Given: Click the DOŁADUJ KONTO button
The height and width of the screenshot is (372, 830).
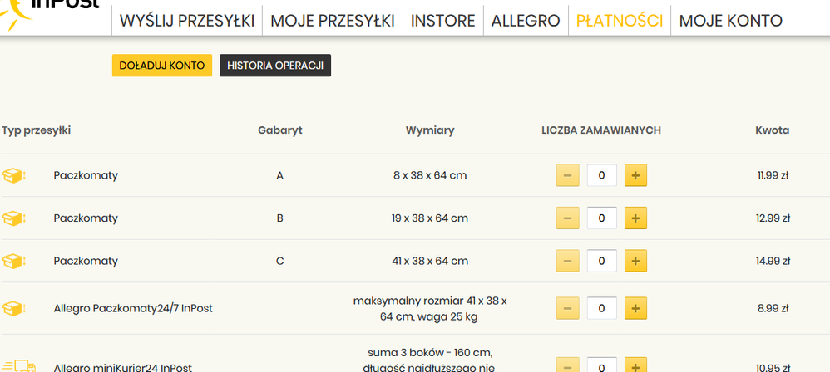Looking at the screenshot, I should pyautogui.click(x=162, y=66).
